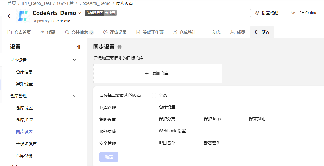
Task: Switch to the 仓库首页 tab
Action: pyautogui.click(x=19, y=32)
